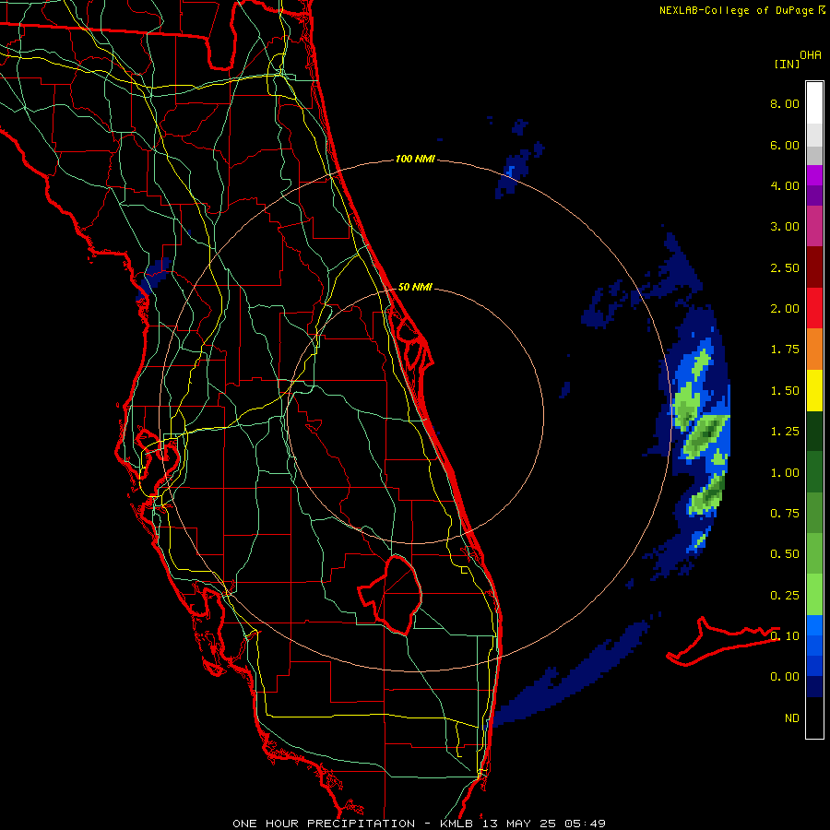Click the 2.00 legend value
The height and width of the screenshot is (830, 830).
point(785,309)
